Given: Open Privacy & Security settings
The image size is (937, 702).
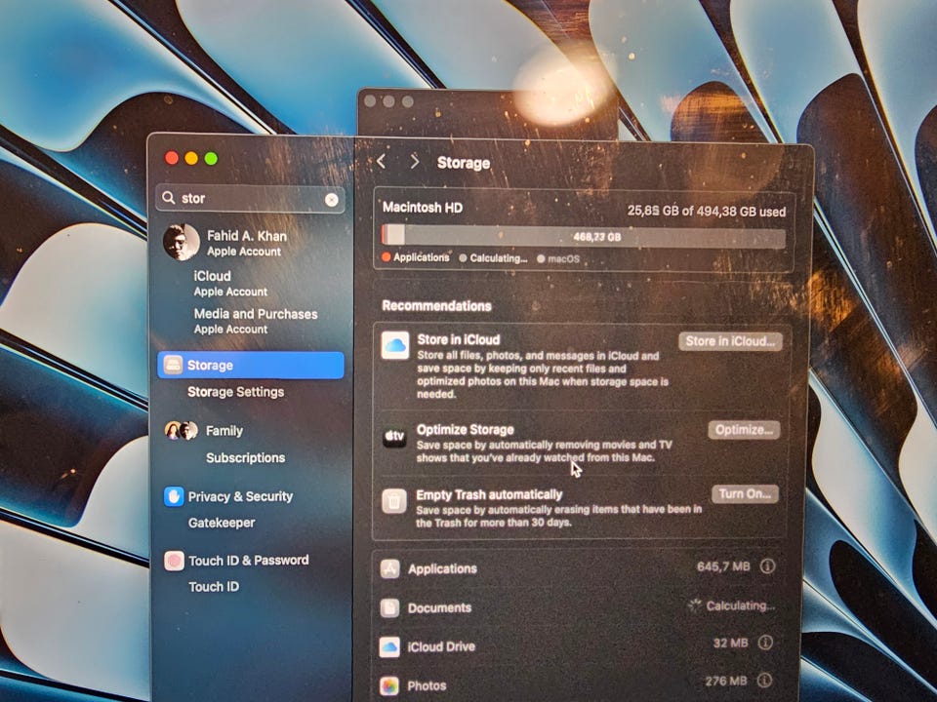Looking at the screenshot, I should (240, 496).
